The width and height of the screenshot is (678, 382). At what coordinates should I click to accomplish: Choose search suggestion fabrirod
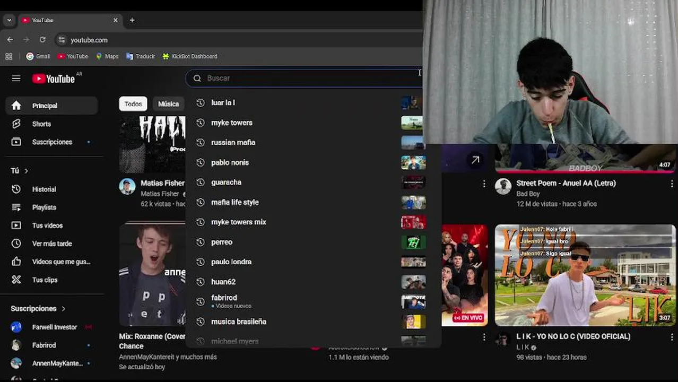point(312,301)
